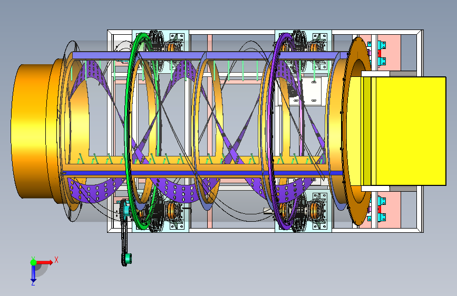Click the red X axis arrow of the triad
Image resolution: width=457 pixels, height=296 pixels.
44,262
